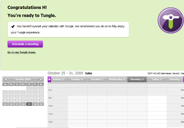Click the 8am row label on left
This screenshot has width=184, height=128.
tap(50, 90)
